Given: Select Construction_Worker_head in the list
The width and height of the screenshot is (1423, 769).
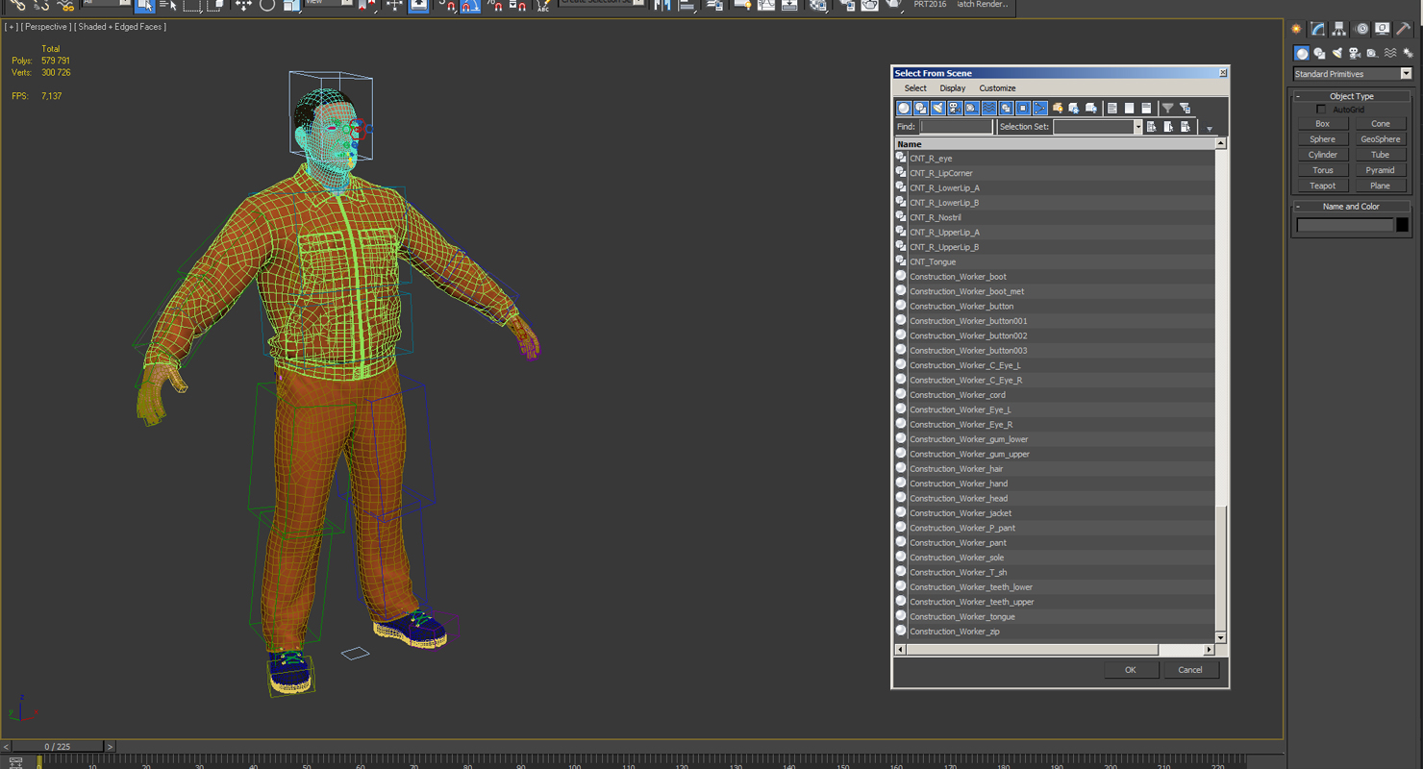Looking at the screenshot, I should point(1055,498).
